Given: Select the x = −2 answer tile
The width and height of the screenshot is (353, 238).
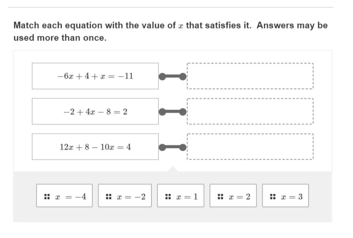Looking at the screenshot, I should pos(125,196).
